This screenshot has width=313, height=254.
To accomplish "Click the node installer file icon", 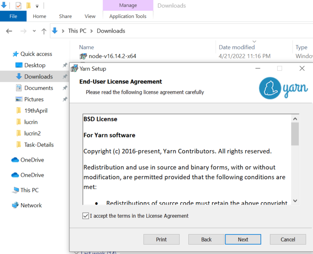I will (83, 56).
